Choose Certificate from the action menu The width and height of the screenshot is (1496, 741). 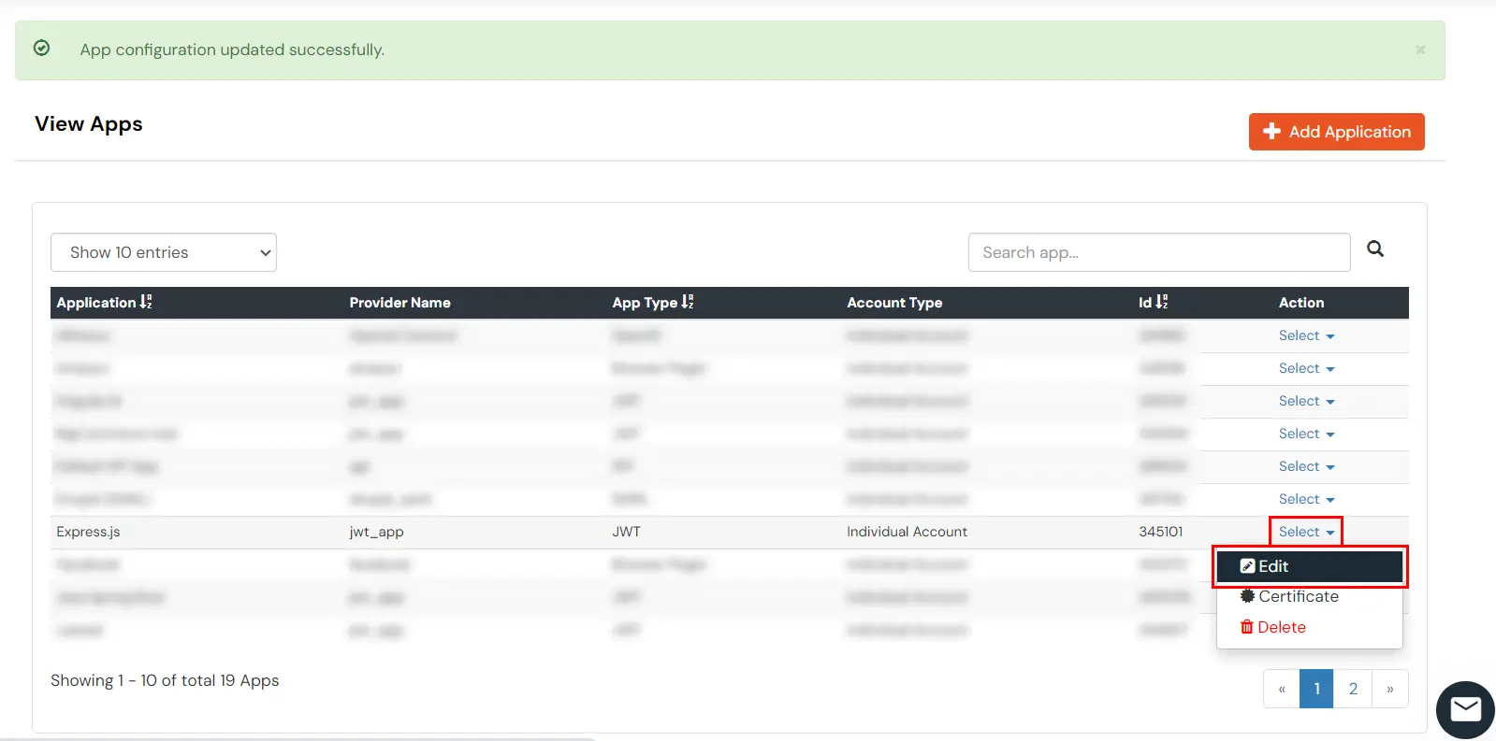click(x=1309, y=596)
